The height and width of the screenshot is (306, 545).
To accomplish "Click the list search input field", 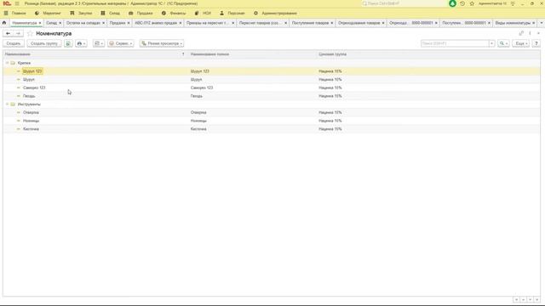I will click(x=455, y=43).
